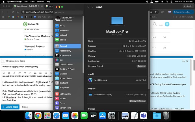The width and height of the screenshot is (195, 122).
Task: Open the forum hamburger menu
Action: [161, 24]
